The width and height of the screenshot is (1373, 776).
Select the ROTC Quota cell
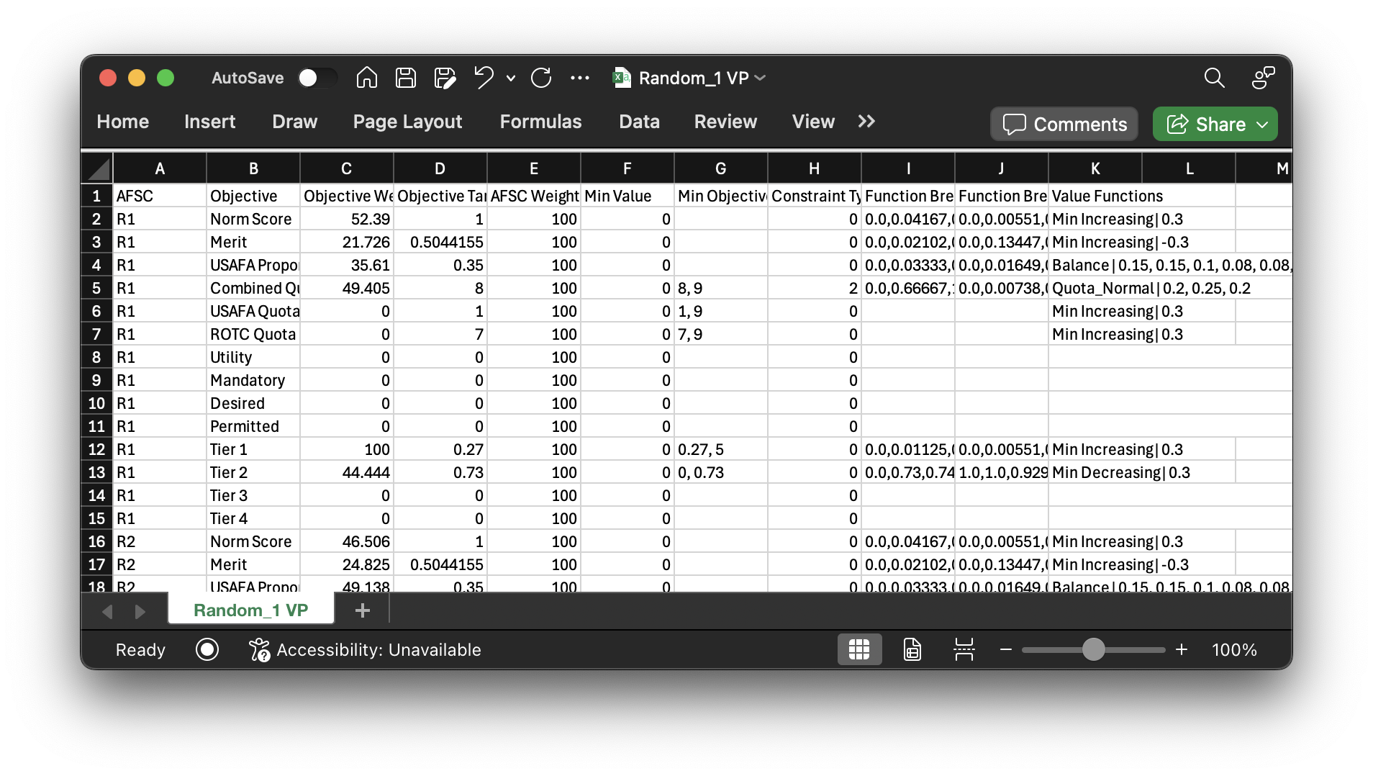[253, 334]
